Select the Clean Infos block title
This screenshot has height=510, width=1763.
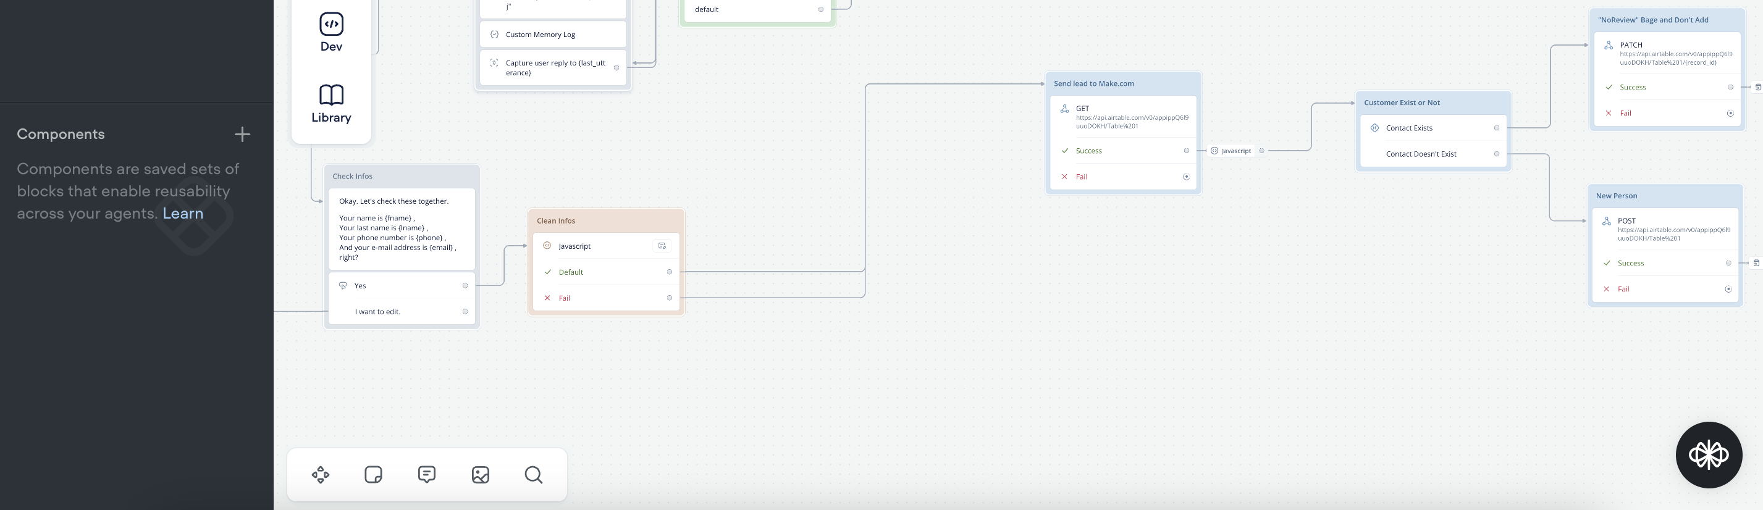(556, 221)
